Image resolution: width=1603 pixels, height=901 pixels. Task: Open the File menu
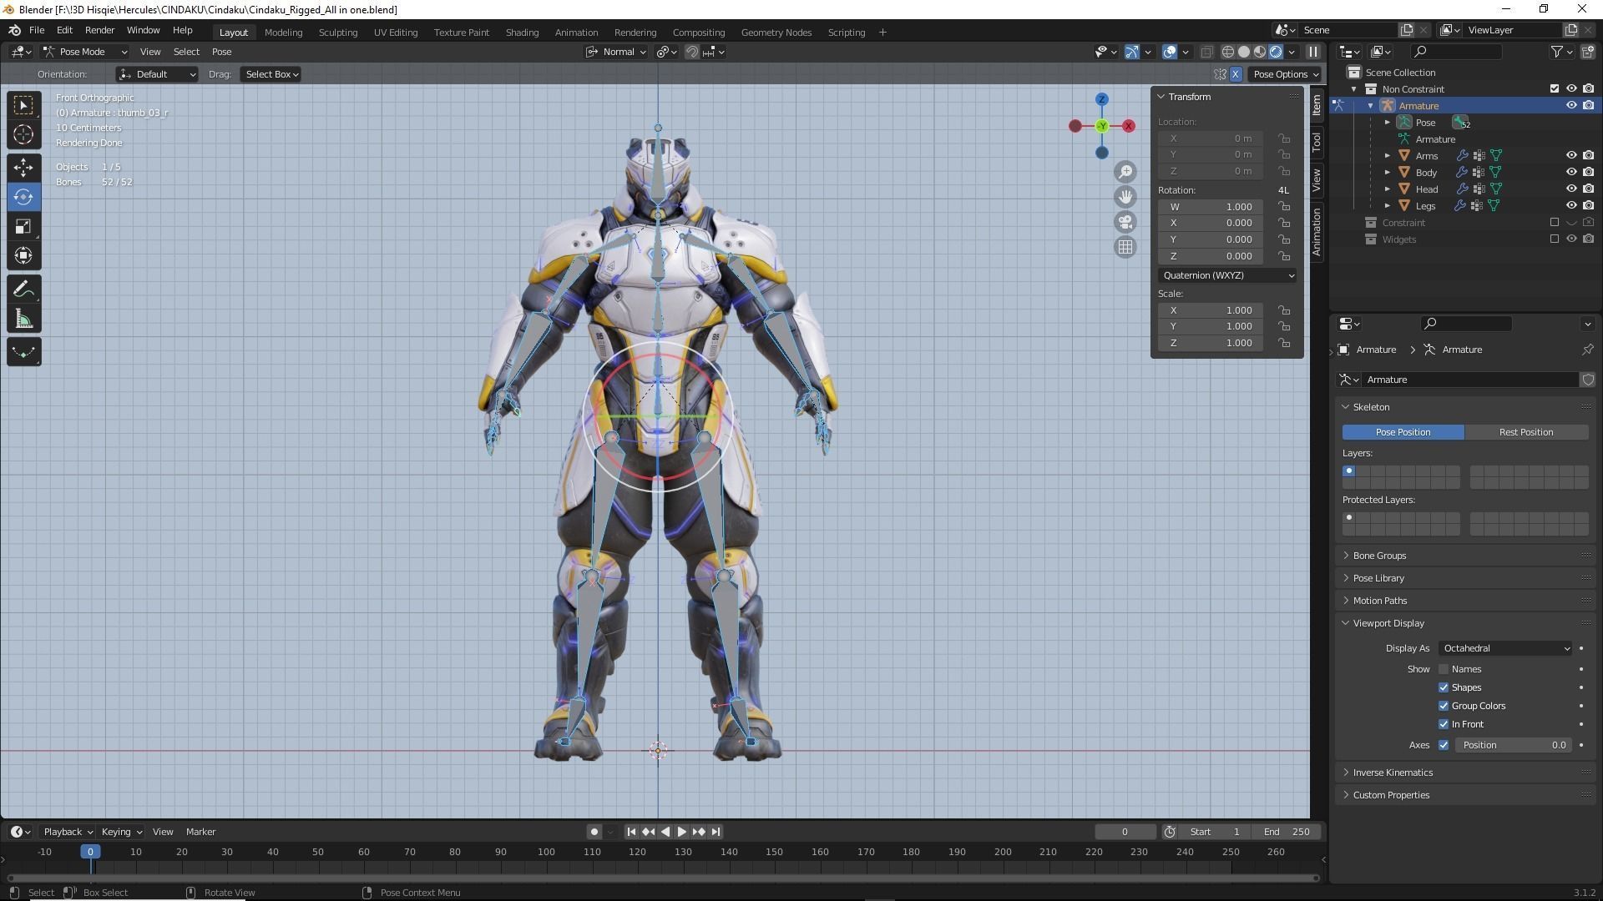tap(37, 30)
